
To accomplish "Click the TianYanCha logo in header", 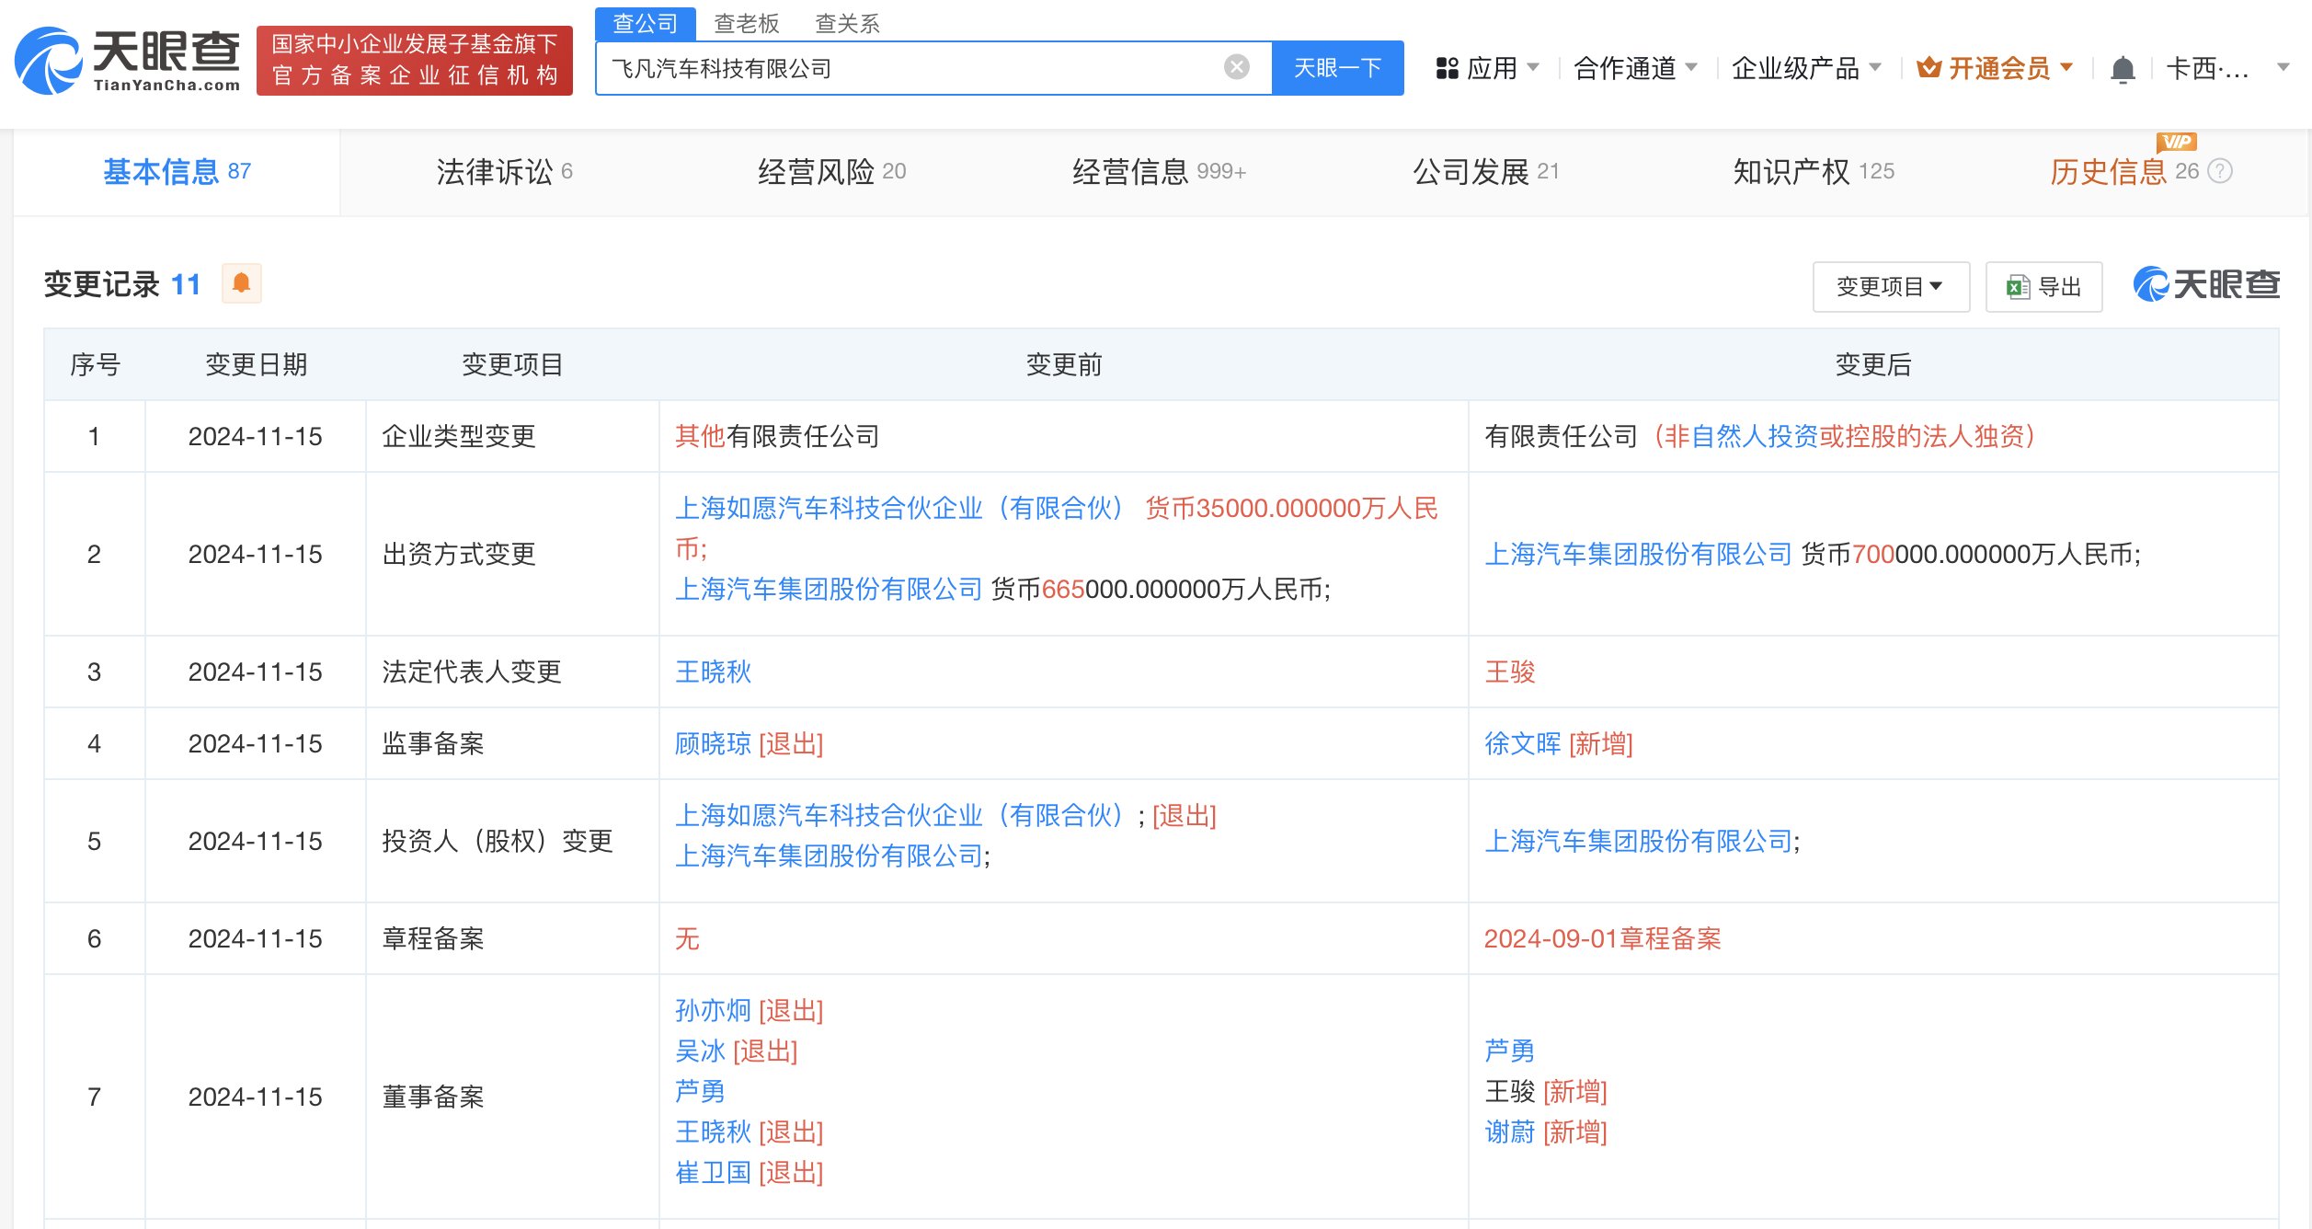I will [x=128, y=61].
